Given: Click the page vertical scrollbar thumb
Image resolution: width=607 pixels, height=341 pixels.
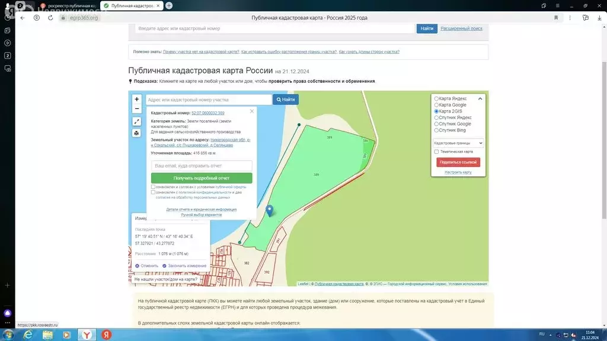Looking at the screenshot, I should tap(604, 139).
